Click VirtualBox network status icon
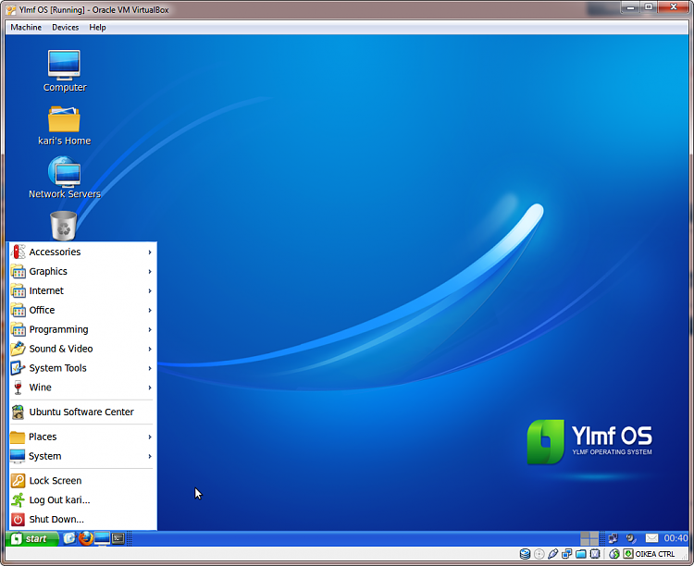The height and width of the screenshot is (566, 694). [567, 554]
